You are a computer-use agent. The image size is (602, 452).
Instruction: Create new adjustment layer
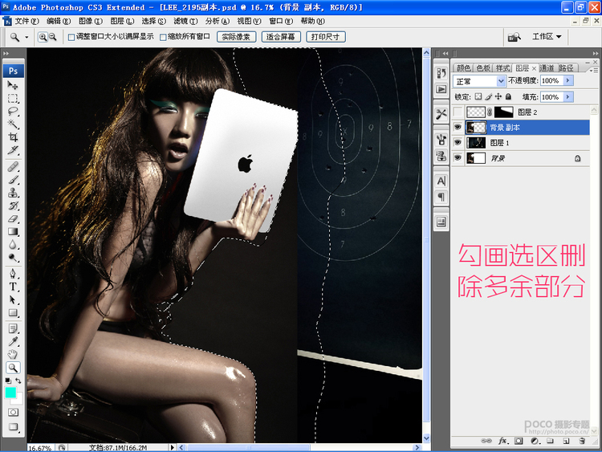[x=535, y=441]
